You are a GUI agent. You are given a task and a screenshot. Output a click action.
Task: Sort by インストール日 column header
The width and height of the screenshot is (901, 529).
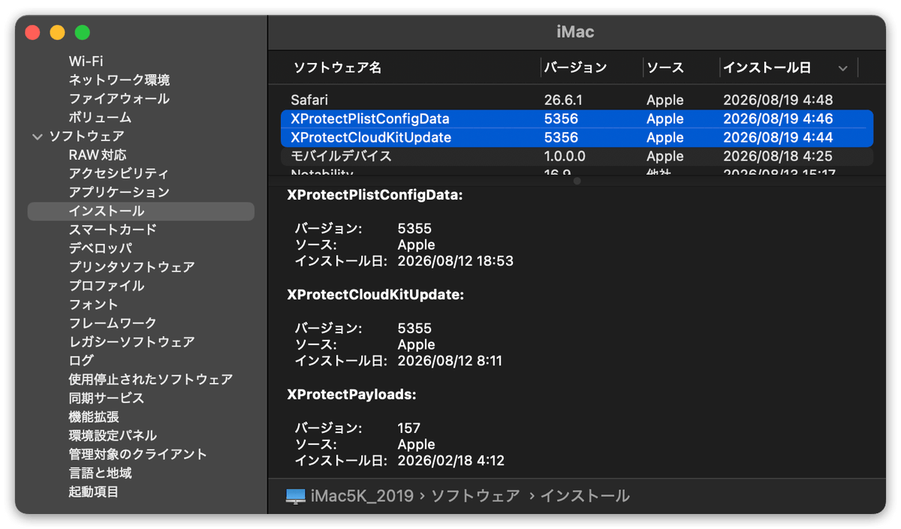coord(767,68)
